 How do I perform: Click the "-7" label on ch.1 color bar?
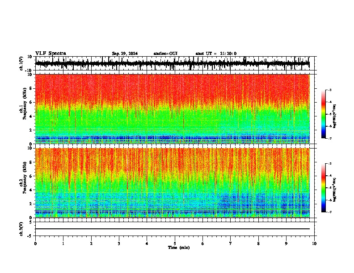point(330,138)
